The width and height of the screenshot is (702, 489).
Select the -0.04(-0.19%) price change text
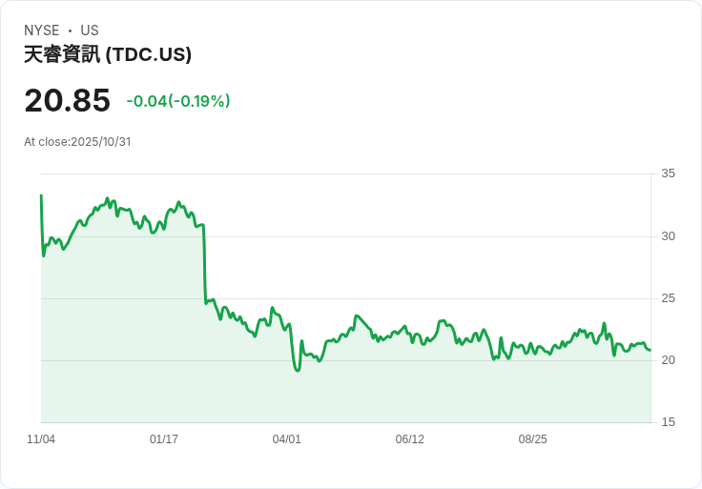(x=178, y=101)
